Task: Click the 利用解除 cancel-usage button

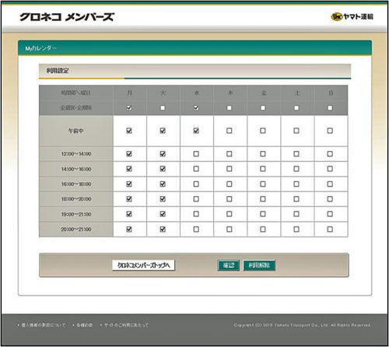Action: [259, 265]
